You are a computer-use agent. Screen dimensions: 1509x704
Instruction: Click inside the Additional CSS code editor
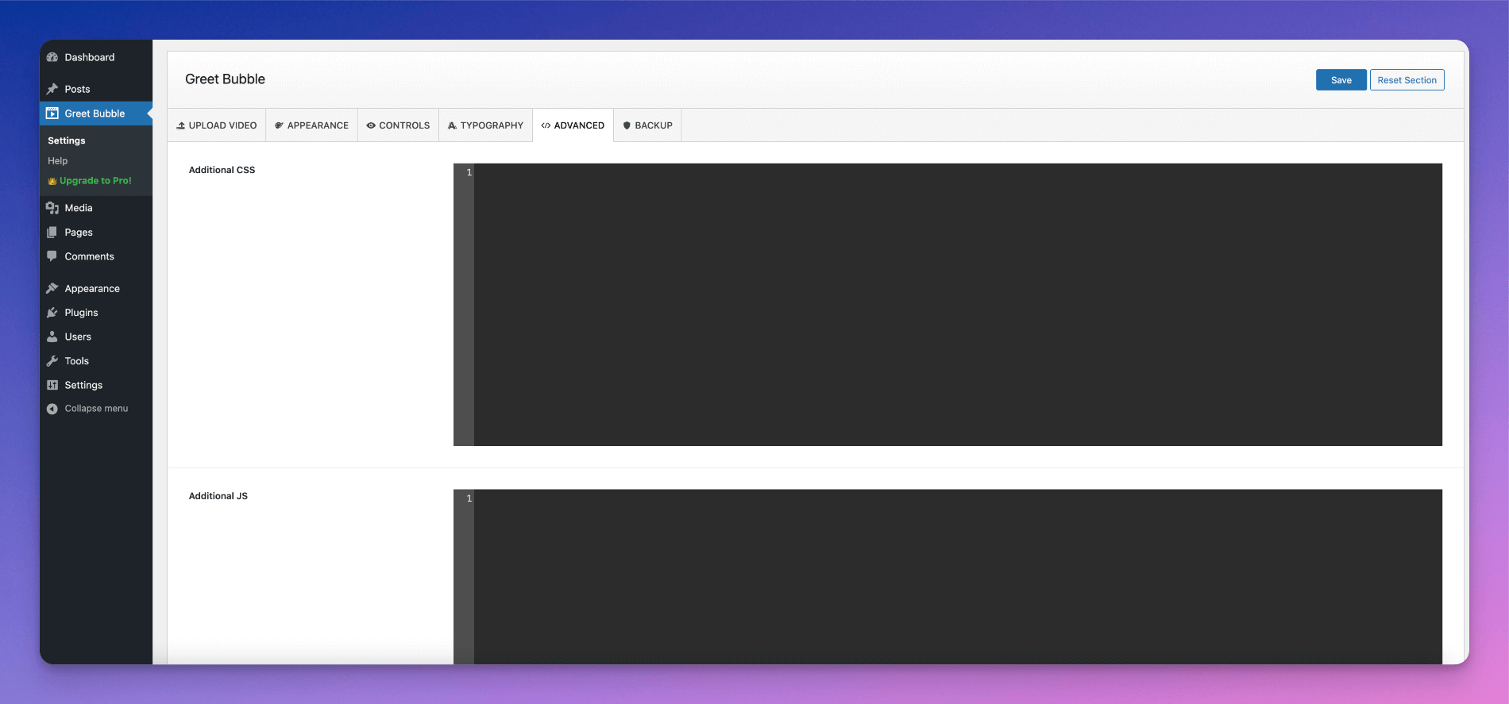pyautogui.click(x=958, y=305)
